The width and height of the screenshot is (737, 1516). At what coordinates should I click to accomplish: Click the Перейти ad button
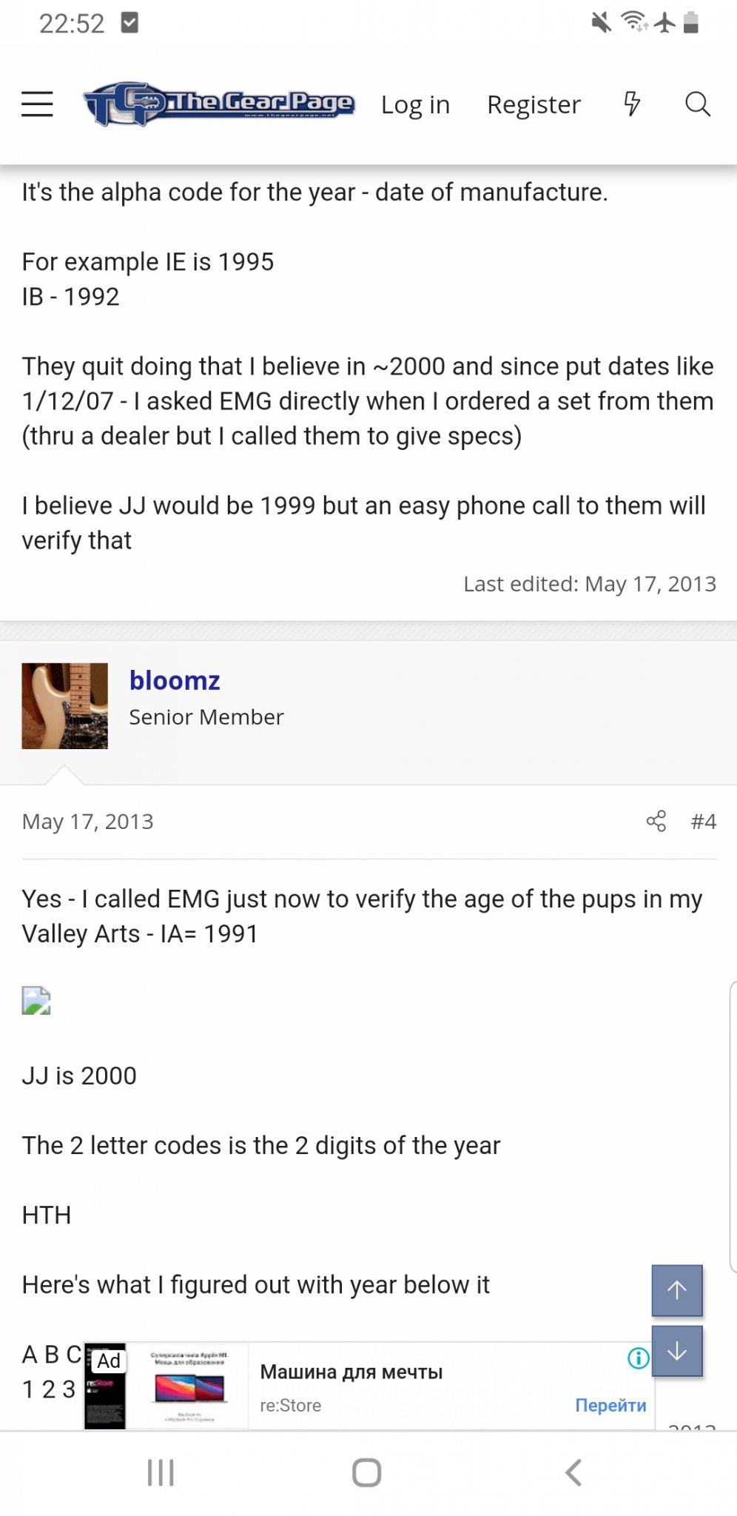[610, 1405]
